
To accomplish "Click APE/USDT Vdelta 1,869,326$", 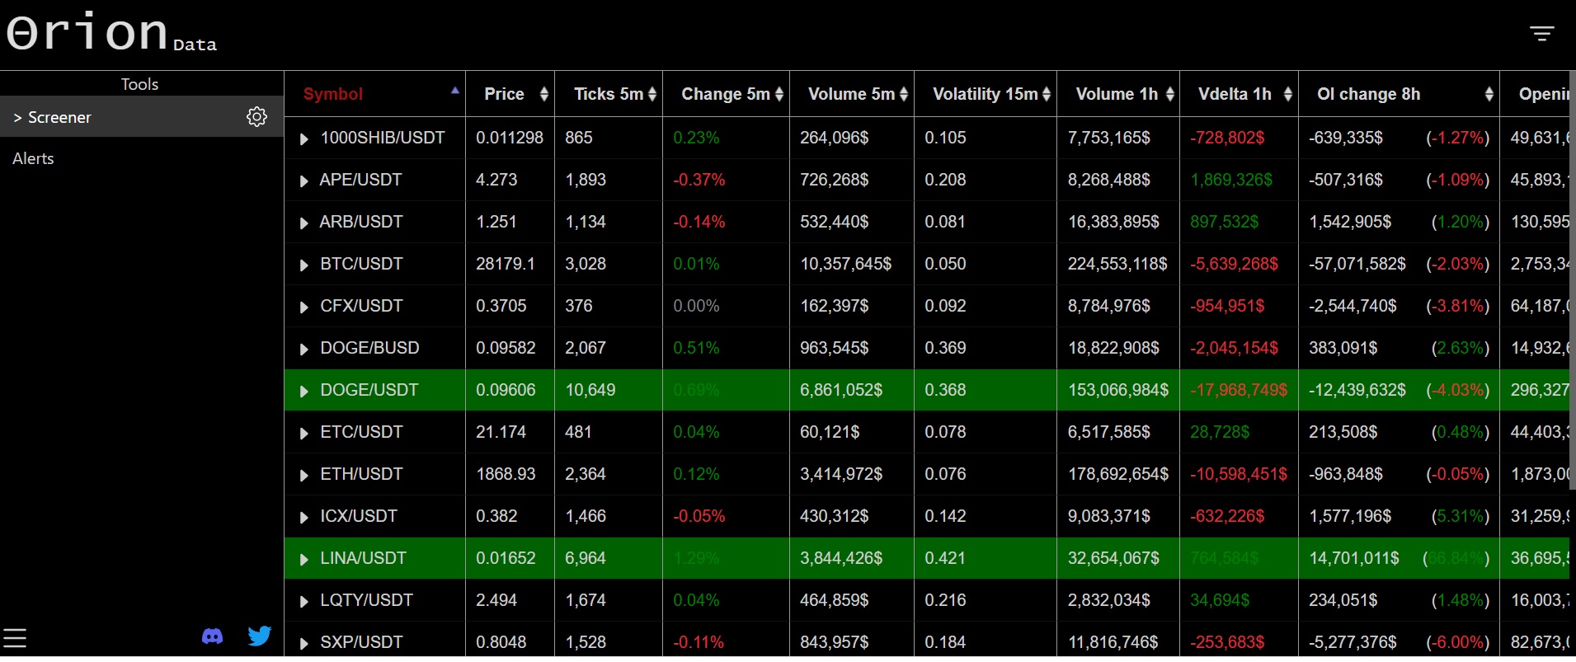I will coord(1231,180).
